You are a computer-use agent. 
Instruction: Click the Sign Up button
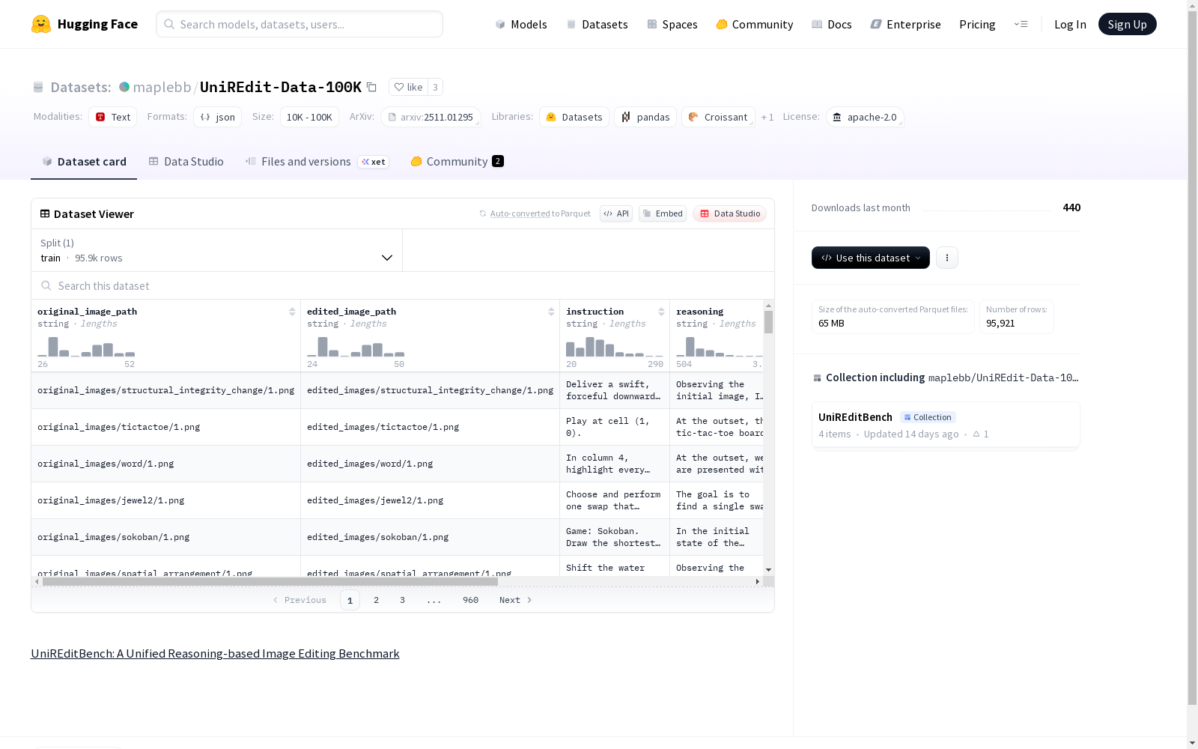pos(1127,24)
